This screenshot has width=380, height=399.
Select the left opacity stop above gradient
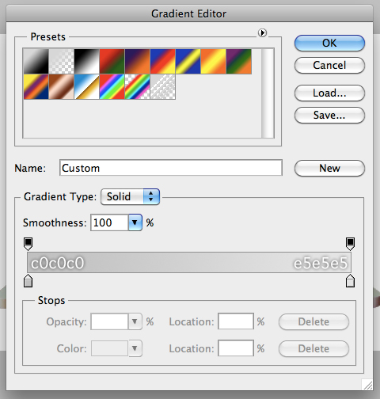[x=28, y=244]
